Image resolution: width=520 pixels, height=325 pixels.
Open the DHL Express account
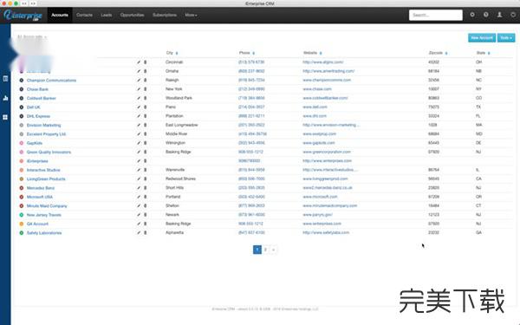38,116
